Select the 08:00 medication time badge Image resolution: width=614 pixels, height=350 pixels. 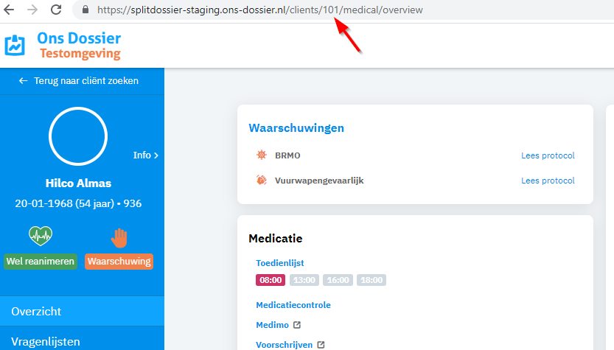click(271, 280)
